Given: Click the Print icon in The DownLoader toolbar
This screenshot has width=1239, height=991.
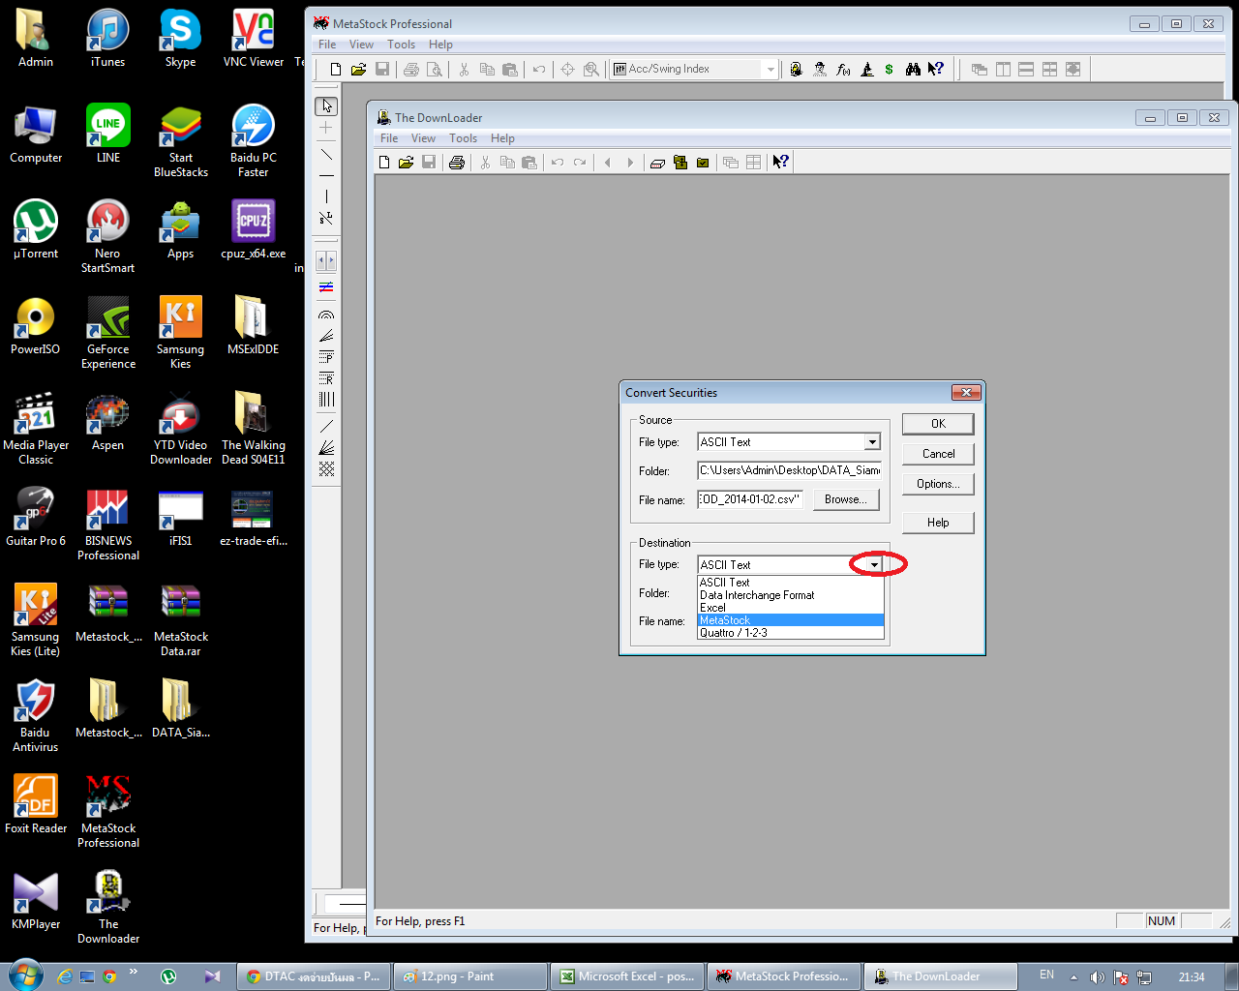Looking at the screenshot, I should click(457, 162).
